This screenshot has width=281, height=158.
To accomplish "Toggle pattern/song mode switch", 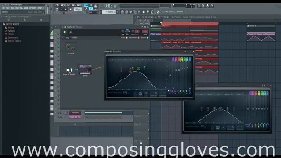I will click(57, 9).
